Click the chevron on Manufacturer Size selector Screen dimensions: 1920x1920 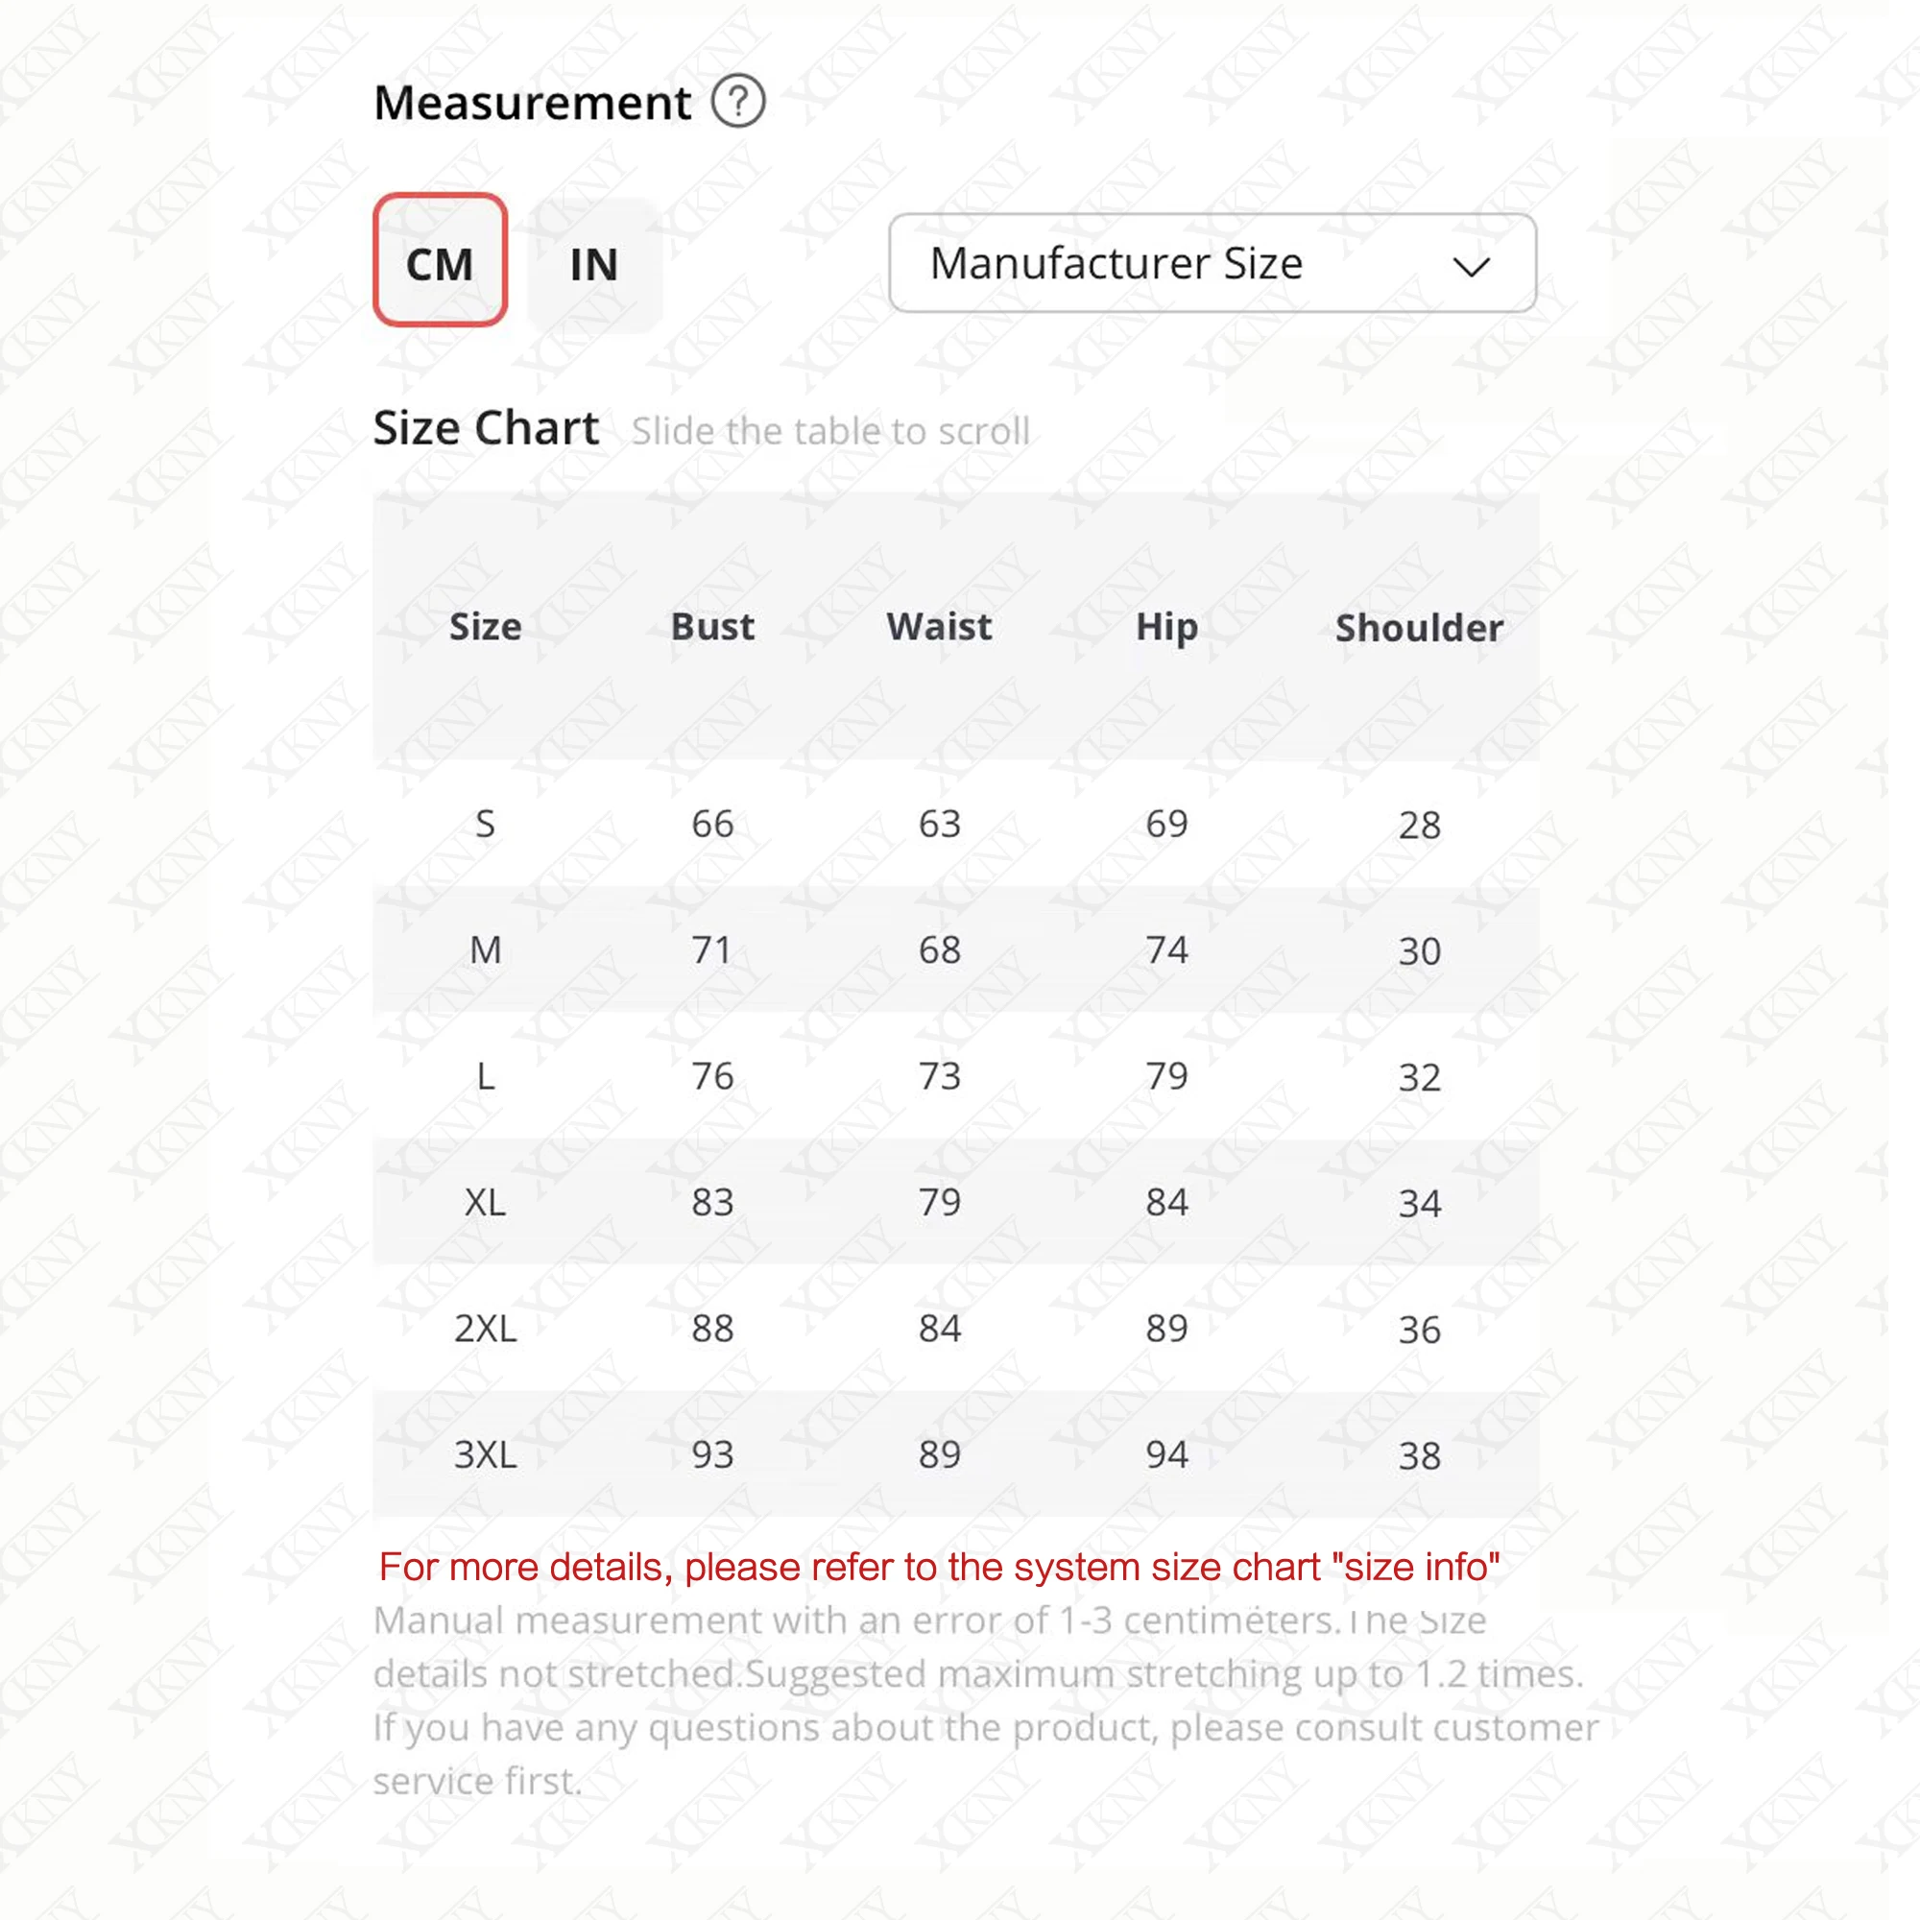[x=1471, y=265]
